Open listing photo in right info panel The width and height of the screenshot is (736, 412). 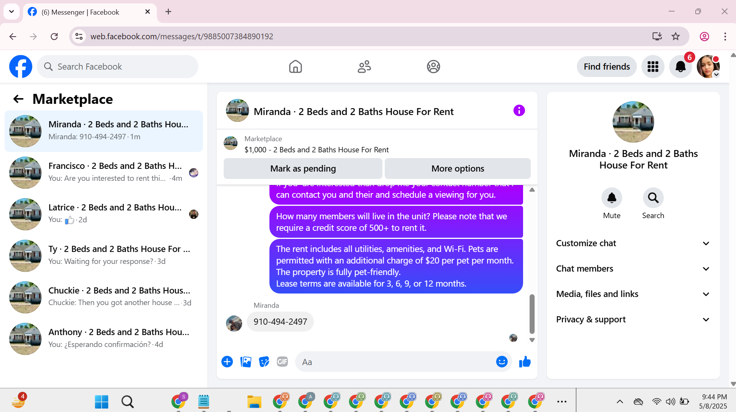[633, 122]
